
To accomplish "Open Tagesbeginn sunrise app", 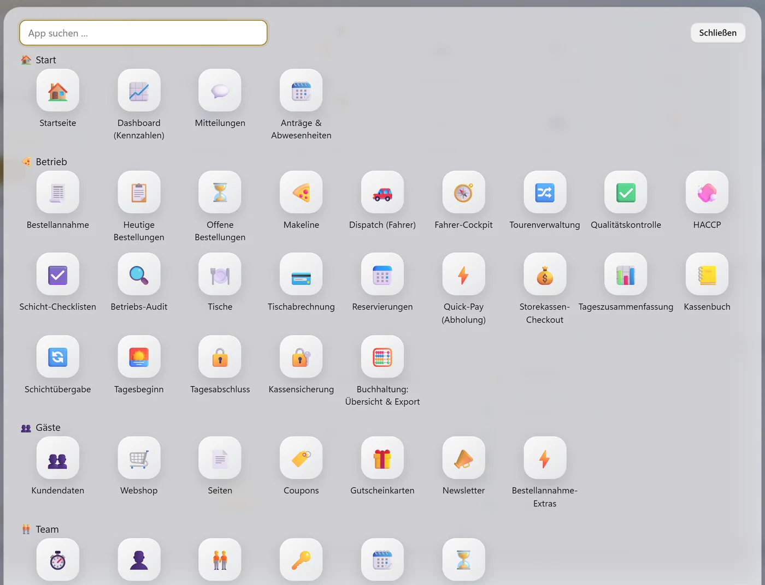I will point(139,357).
